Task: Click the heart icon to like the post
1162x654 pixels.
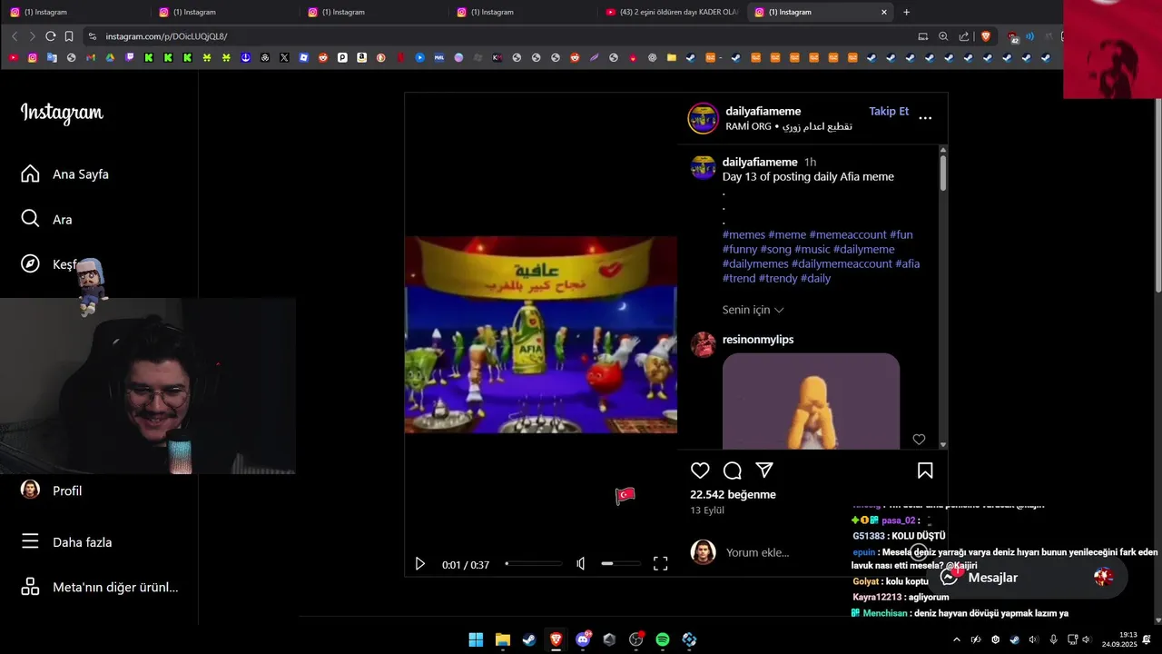Action: [700, 471]
